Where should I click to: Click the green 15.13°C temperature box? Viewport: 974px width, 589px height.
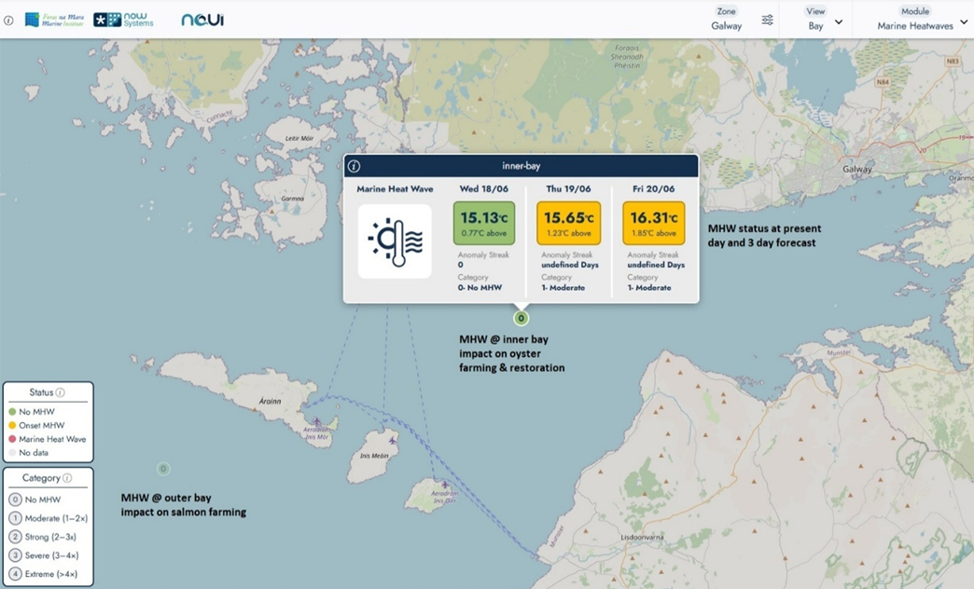click(485, 223)
